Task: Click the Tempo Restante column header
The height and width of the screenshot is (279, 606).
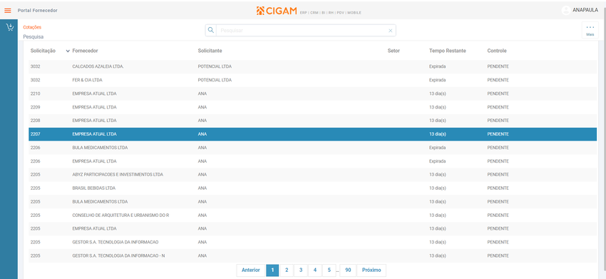Action: click(x=447, y=51)
